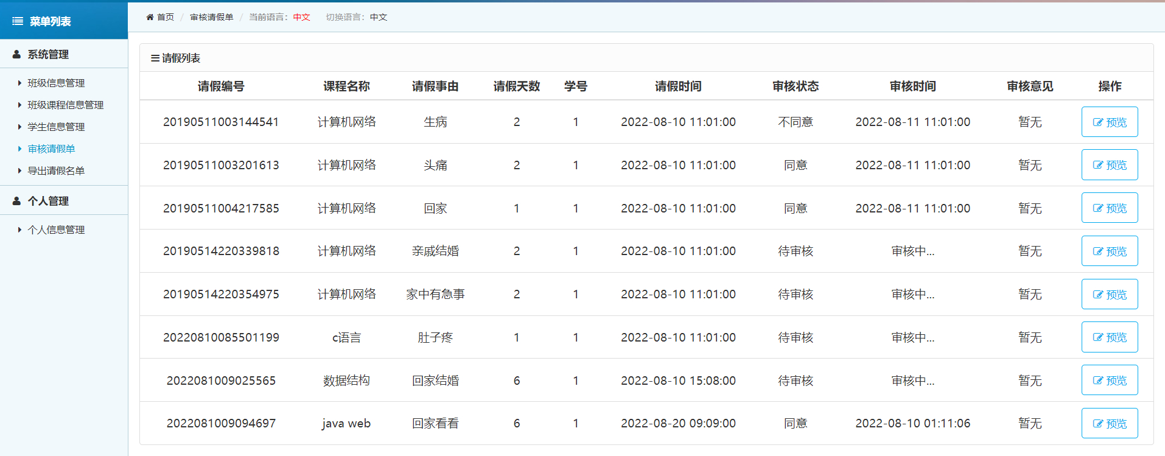The height and width of the screenshot is (456, 1165).
Task: Click leave time 2022-08-20 09:09:00
Action: [x=678, y=423]
